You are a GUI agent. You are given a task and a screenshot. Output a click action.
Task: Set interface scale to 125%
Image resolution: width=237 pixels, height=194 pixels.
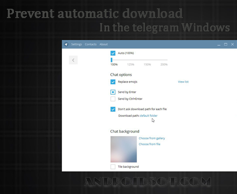tap(131, 64)
